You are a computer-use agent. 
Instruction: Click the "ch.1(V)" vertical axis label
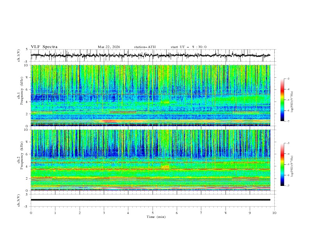click(18, 55)
